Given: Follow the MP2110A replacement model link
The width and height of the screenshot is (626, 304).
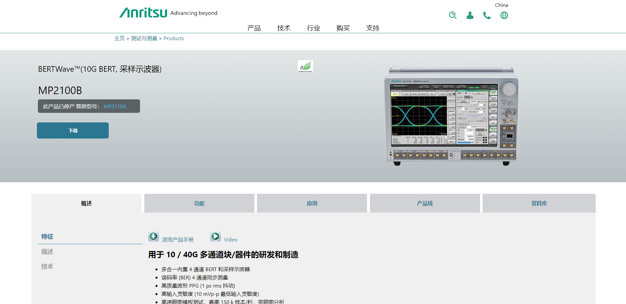Looking at the screenshot, I should [x=115, y=106].
